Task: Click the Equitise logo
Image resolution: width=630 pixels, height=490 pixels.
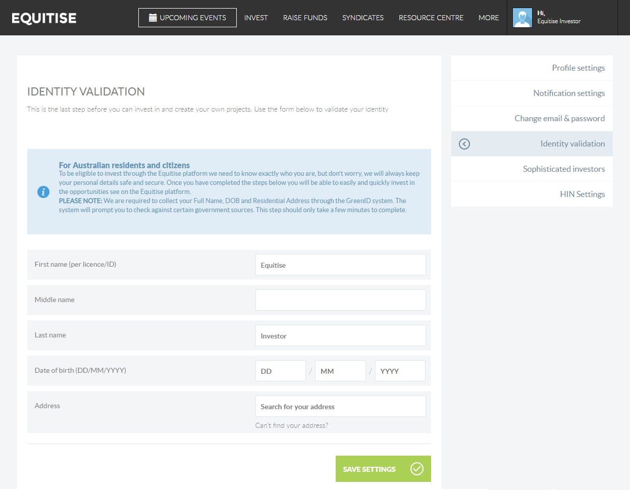Action: coord(44,18)
